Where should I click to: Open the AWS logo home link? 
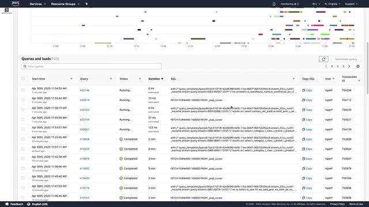pos(16,3)
